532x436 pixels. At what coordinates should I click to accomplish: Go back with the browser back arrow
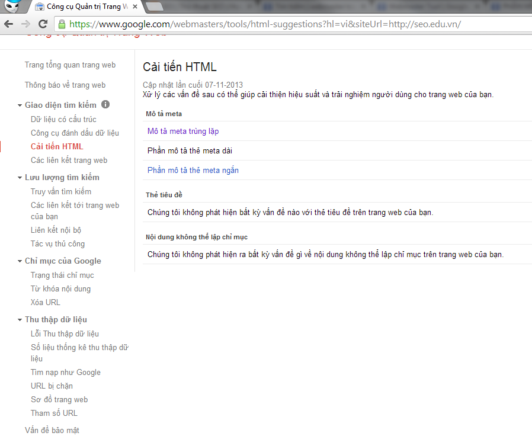(x=9, y=24)
